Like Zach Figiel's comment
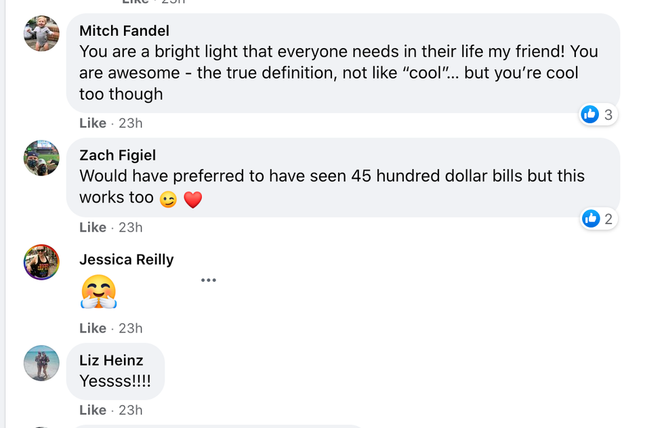This screenshot has height=428, width=664. click(93, 228)
